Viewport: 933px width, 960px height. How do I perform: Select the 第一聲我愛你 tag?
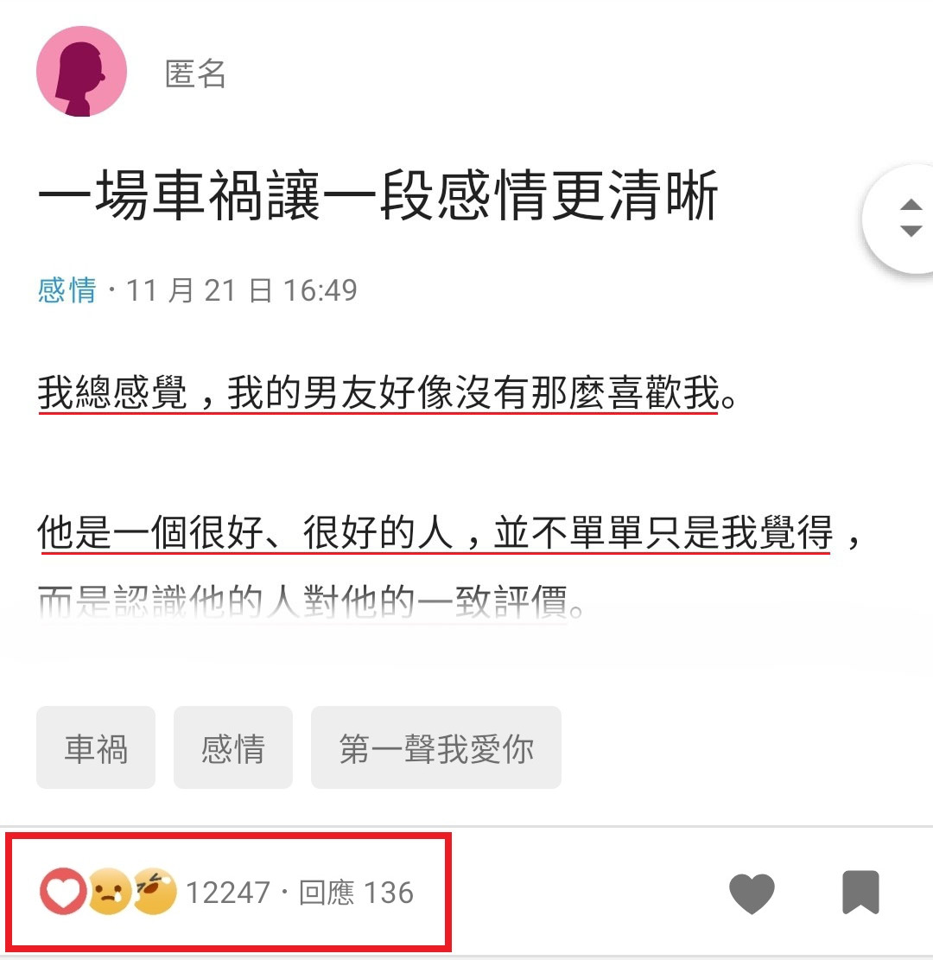(436, 747)
